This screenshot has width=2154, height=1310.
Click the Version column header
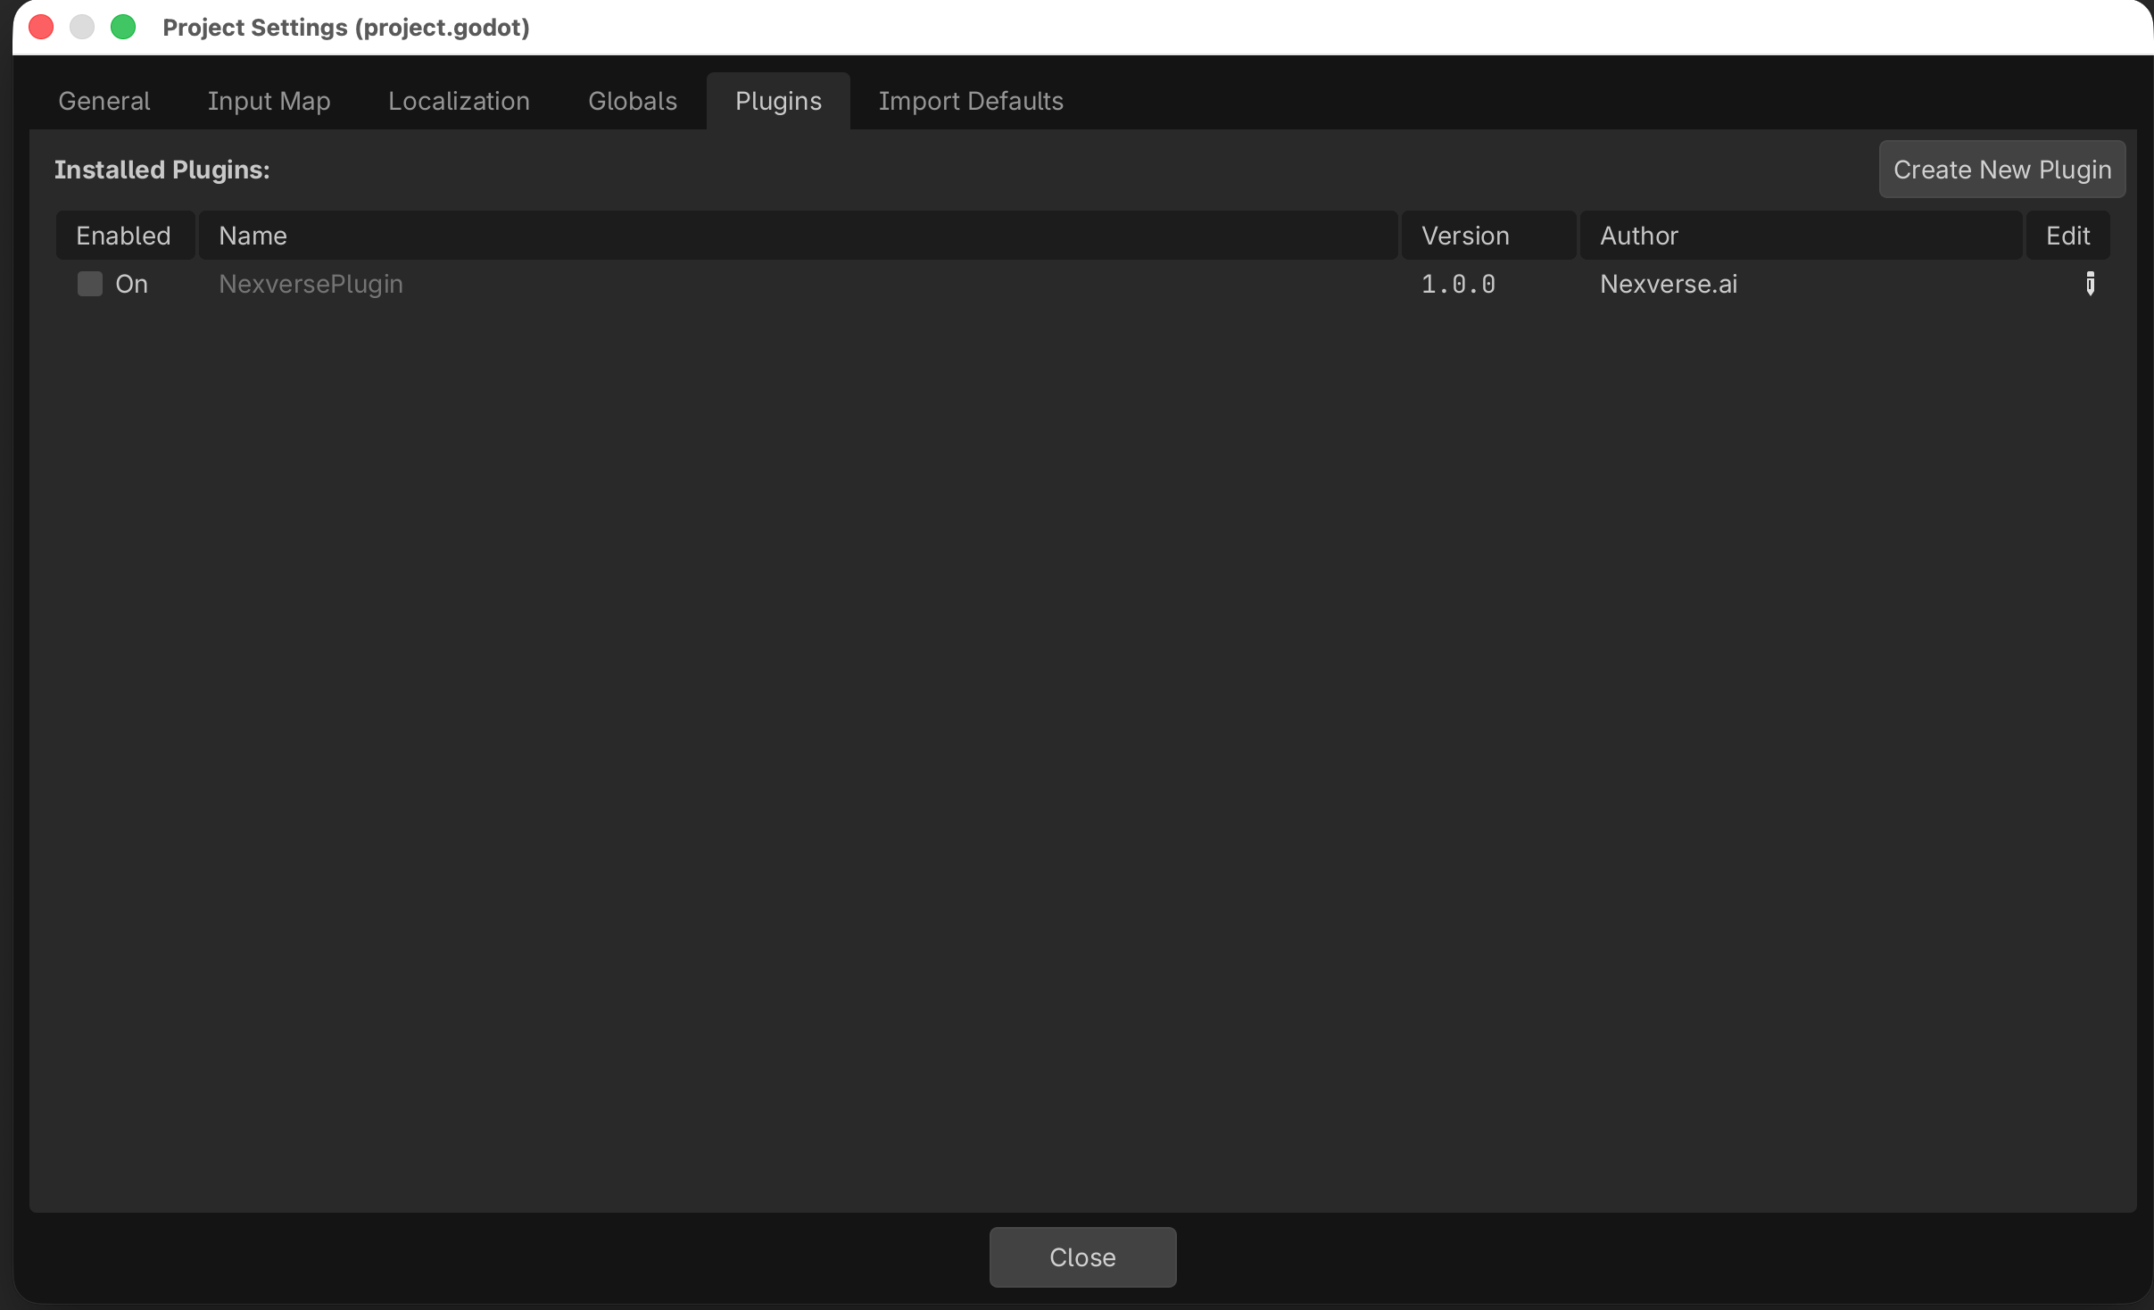pyautogui.click(x=1463, y=235)
